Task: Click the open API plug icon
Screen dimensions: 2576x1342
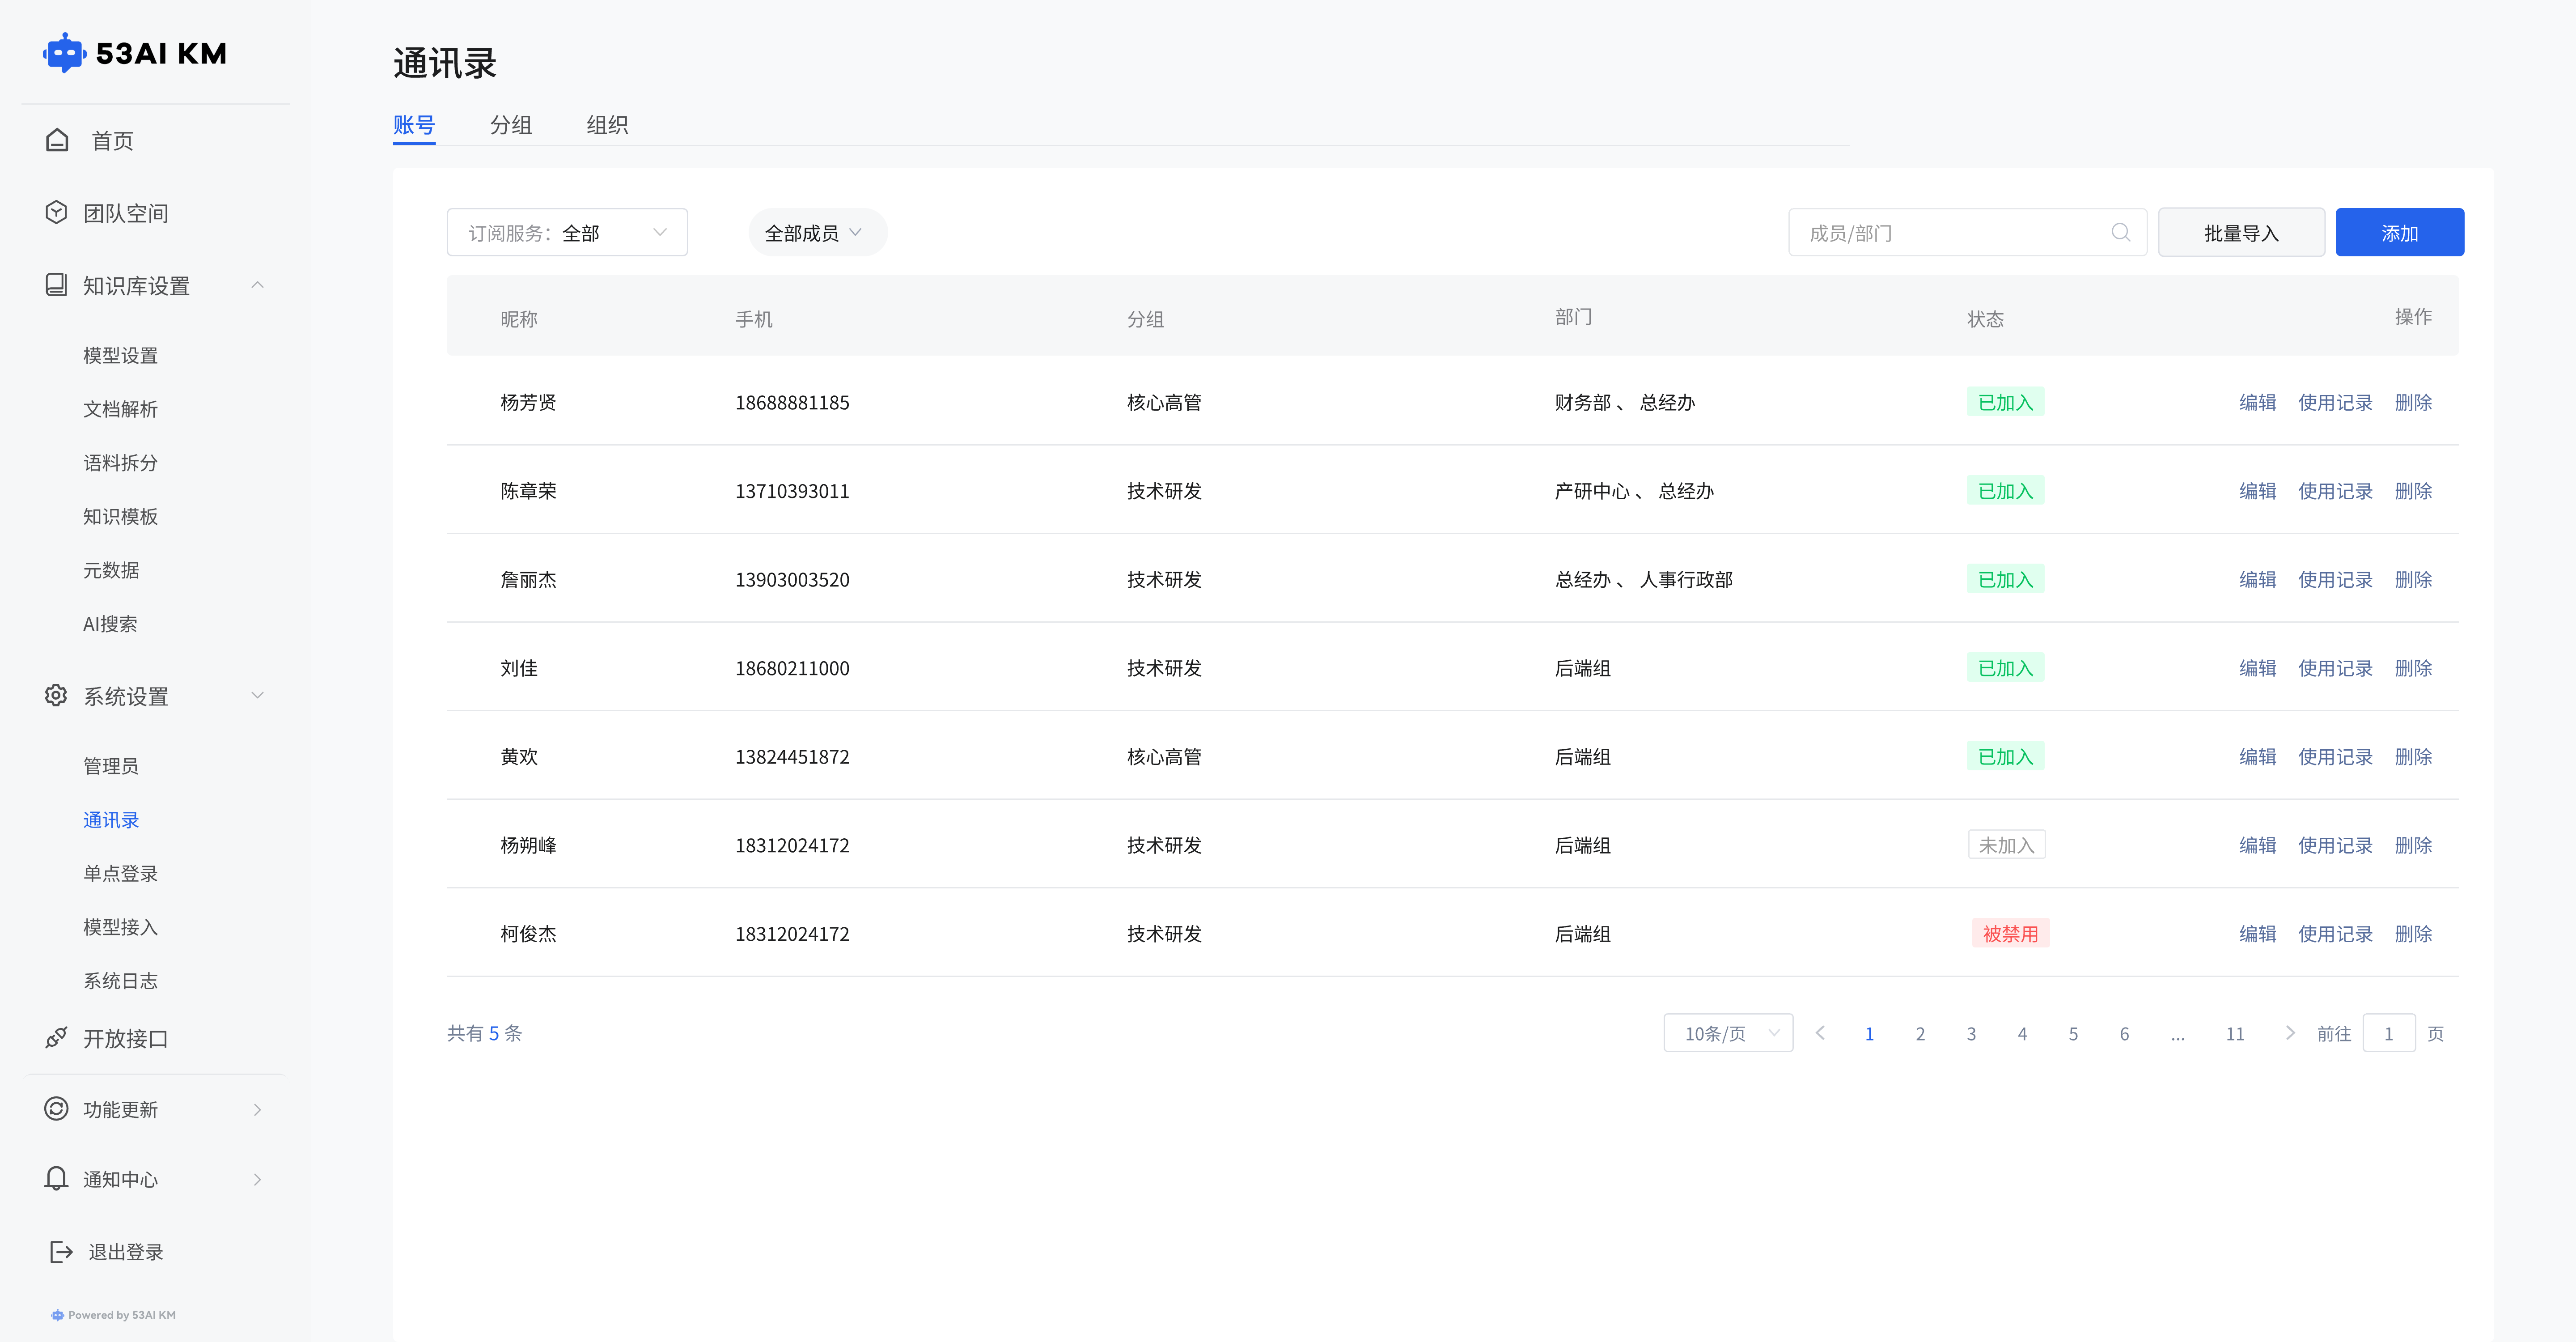Action: point(56,1038)
